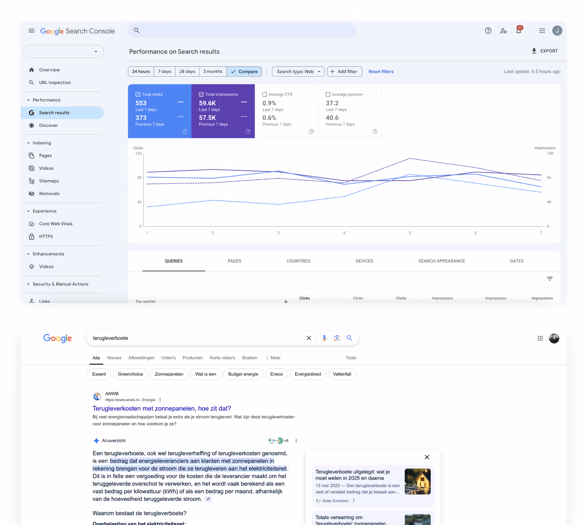The width and height of the screenshot is (587, 525).
Task: Open Search type: Web dropdown
Action: (x=298, y=71)
